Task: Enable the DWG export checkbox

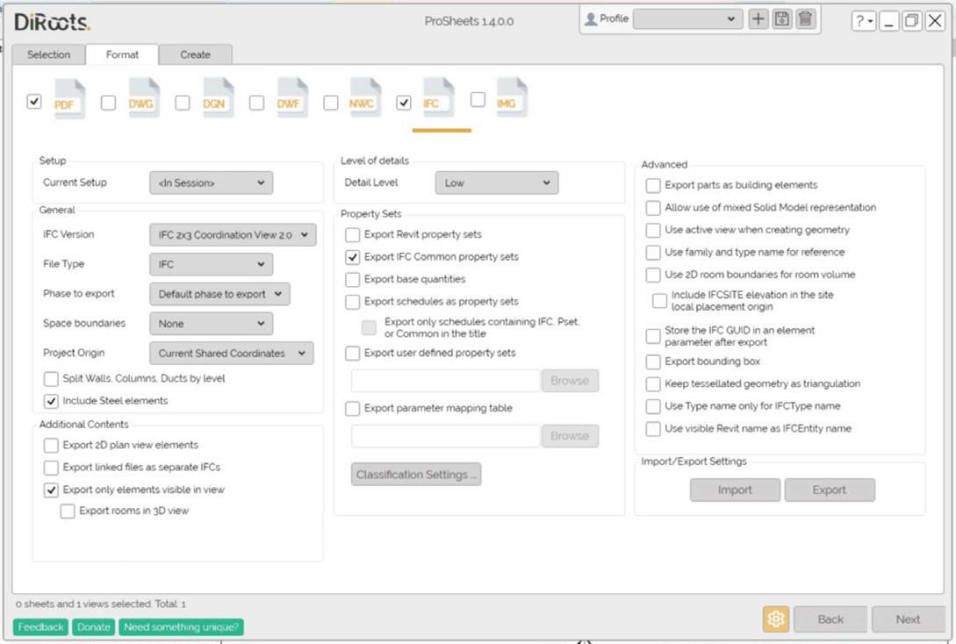Action: coord(108,103)
